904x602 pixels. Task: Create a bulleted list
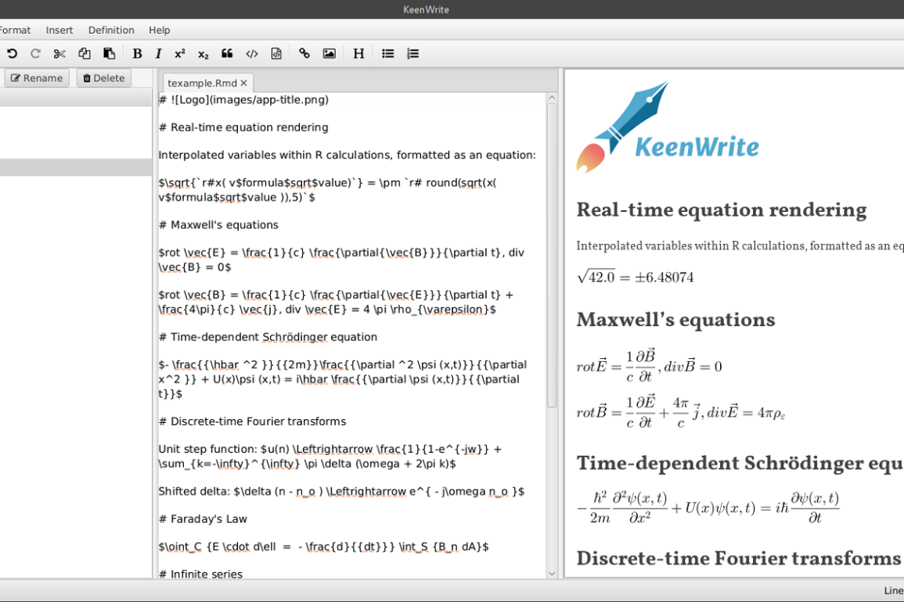point(387,54)
